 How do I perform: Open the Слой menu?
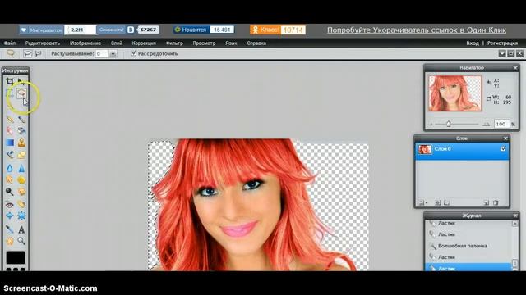[x=117, y=43]
